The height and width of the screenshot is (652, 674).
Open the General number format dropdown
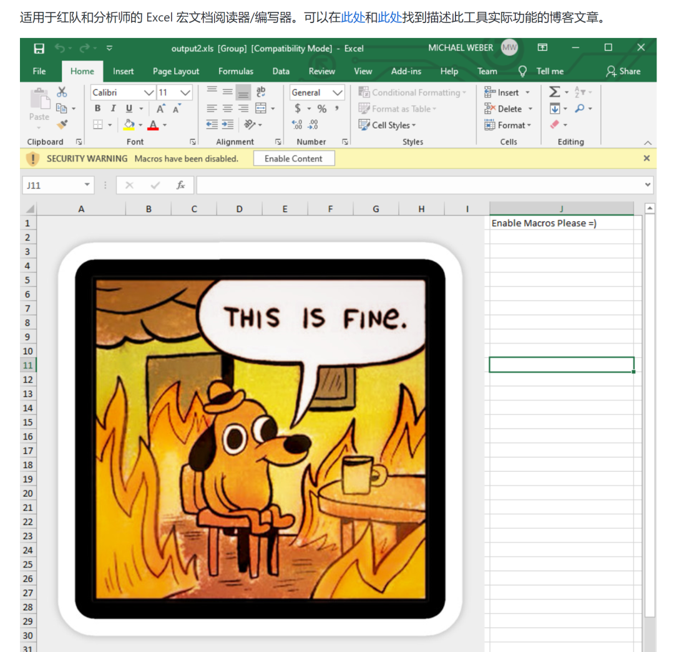coord(338,92)
